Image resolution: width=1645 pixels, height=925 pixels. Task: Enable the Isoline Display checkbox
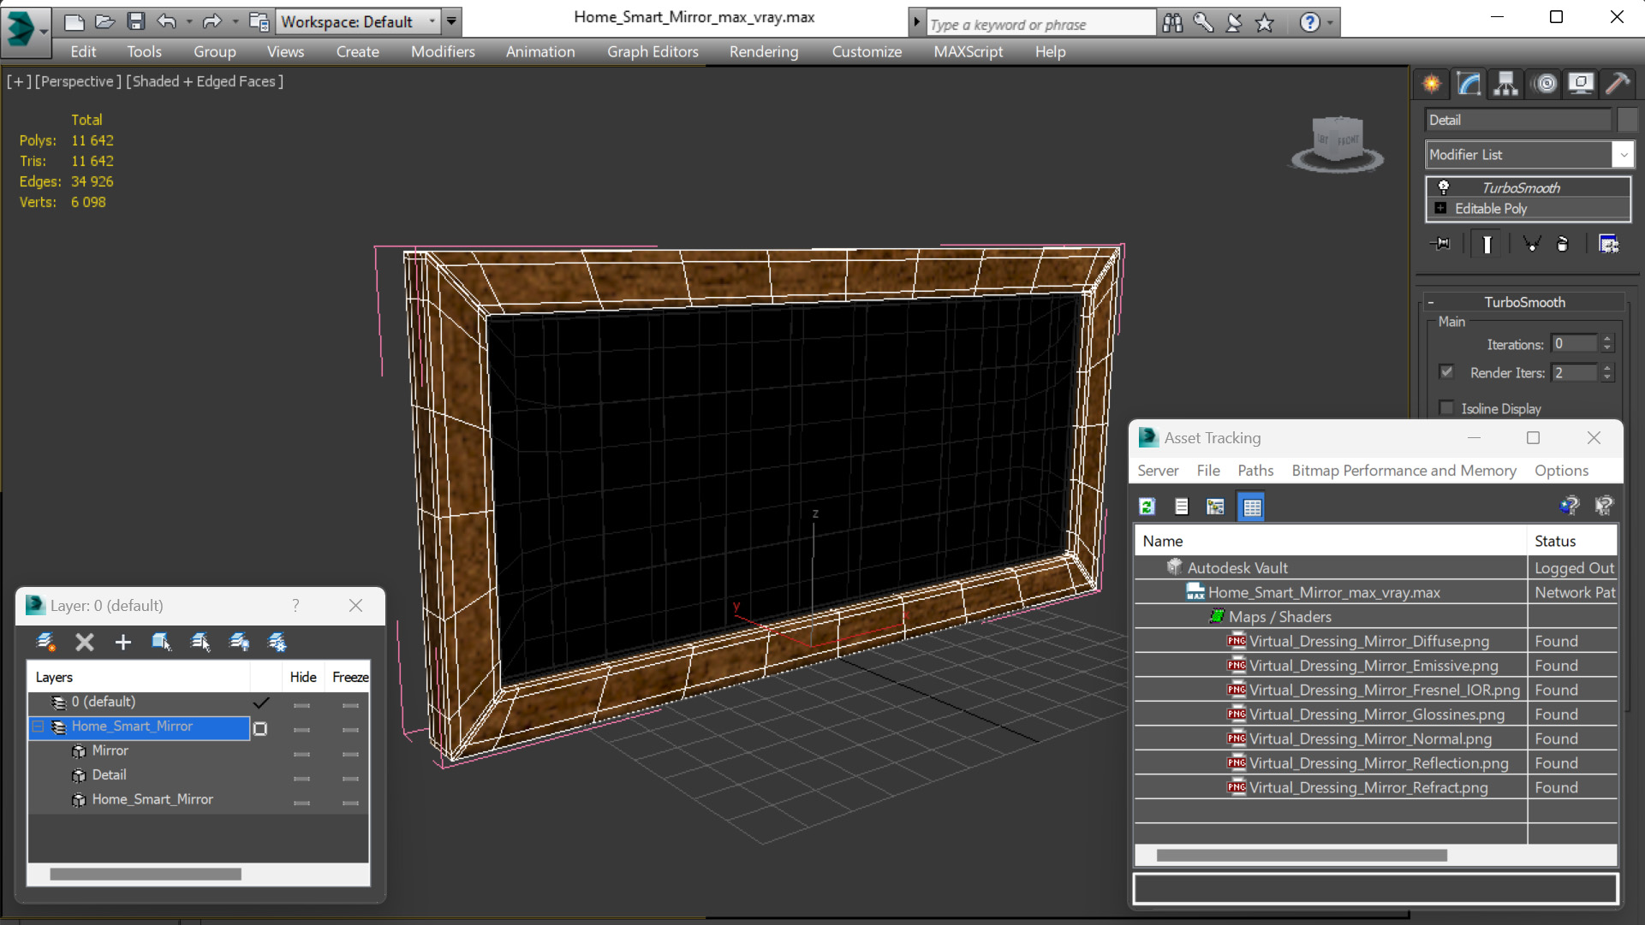tap(1447, 408)
